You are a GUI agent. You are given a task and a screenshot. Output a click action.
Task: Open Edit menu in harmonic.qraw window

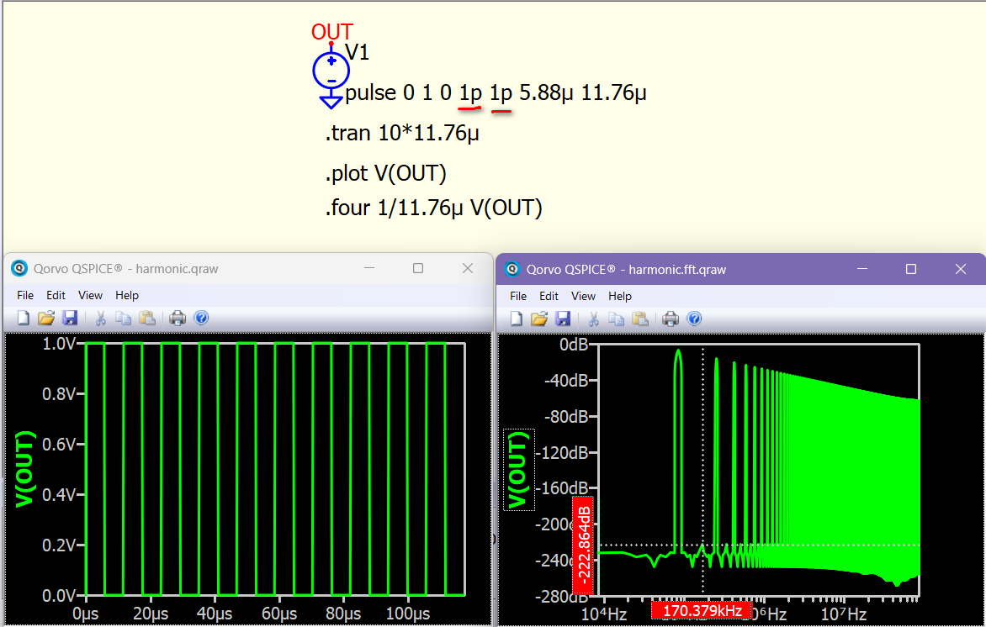tap(56, 295)
